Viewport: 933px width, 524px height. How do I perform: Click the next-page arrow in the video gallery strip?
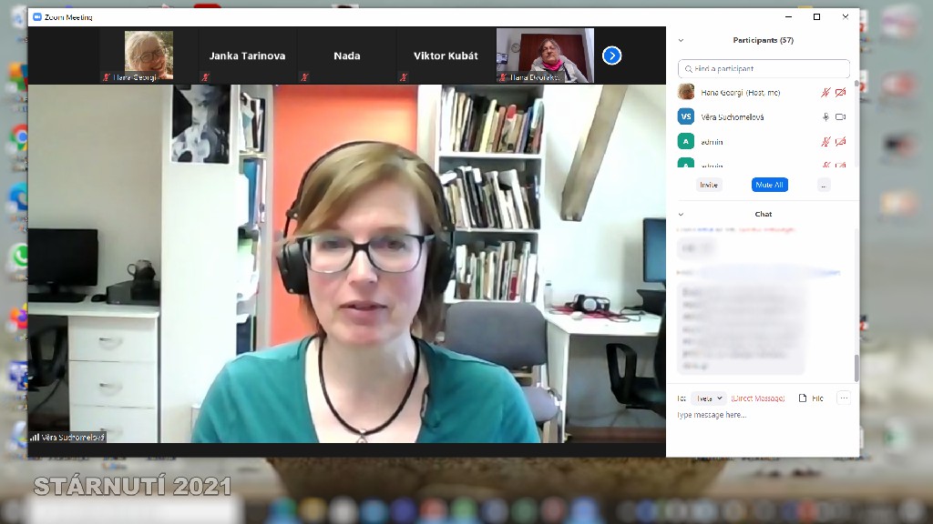[612, 55]
